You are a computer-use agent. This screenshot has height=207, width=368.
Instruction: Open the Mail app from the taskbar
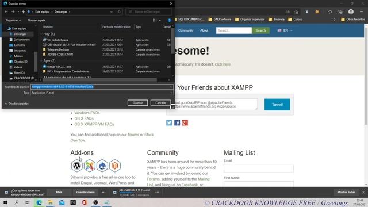point(62,202)
